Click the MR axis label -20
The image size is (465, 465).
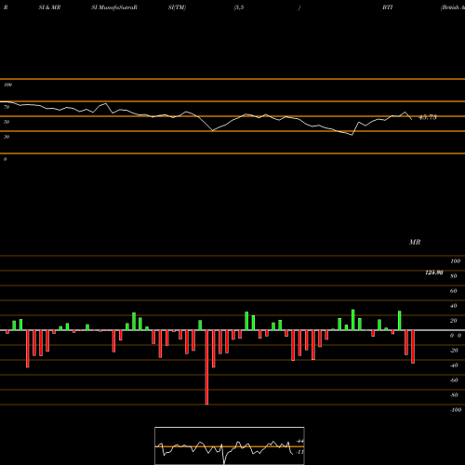point(454,351)
